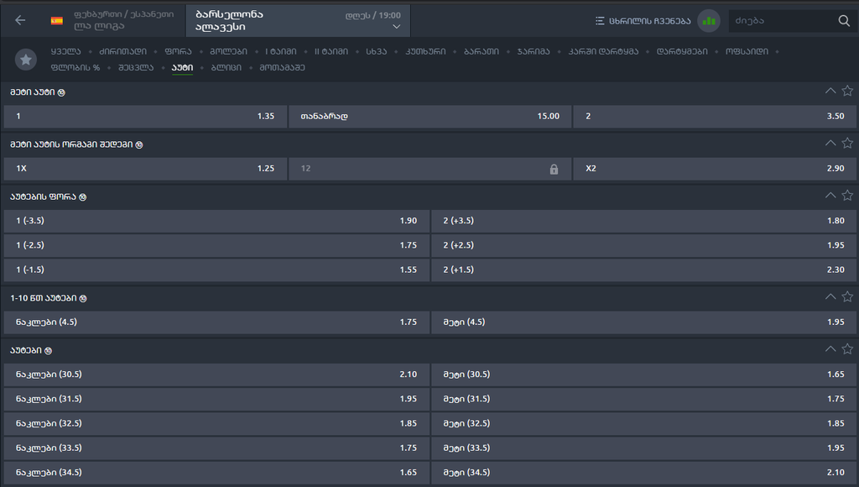Pick handicap 1 (-1.5) at 1.55
Image resolution: width=859 pixels, height=487 pixels.
click(216, 270)
